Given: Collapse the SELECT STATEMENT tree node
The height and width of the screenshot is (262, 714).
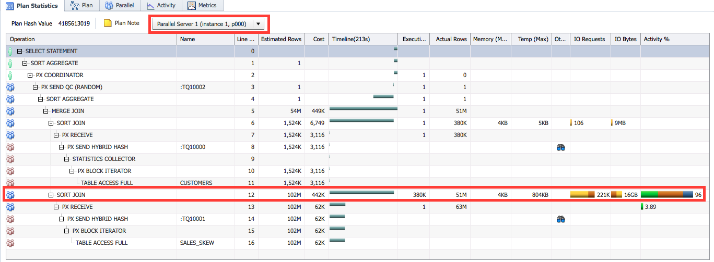Looking at the screenshot, I should tap(20, 52).
